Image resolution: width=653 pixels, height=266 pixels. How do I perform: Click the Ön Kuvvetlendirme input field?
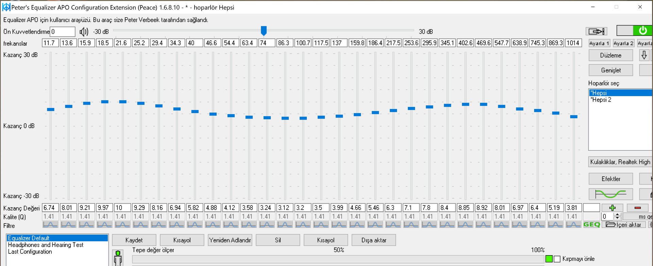coord(63,32)
